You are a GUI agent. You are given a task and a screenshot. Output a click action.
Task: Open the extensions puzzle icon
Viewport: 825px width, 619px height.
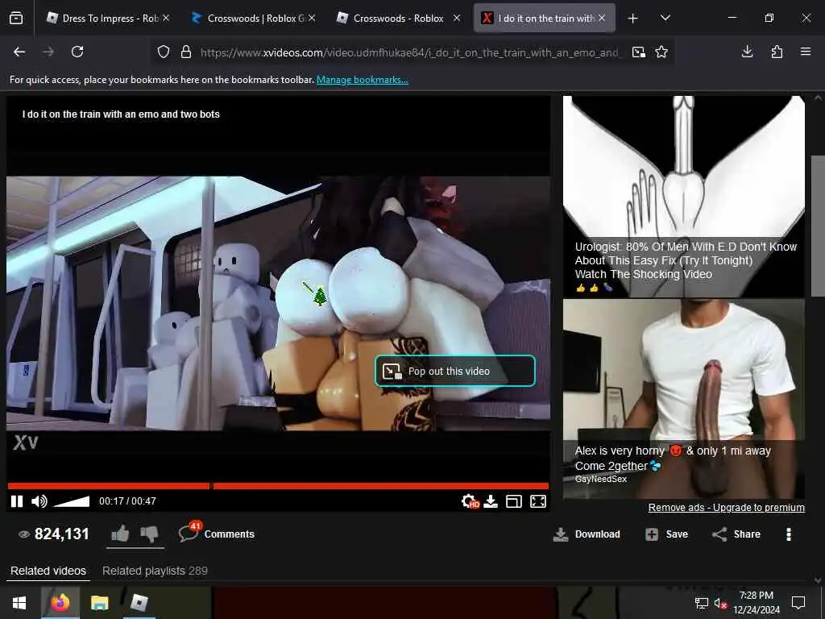pyautogui.click(x=777, y=52)
